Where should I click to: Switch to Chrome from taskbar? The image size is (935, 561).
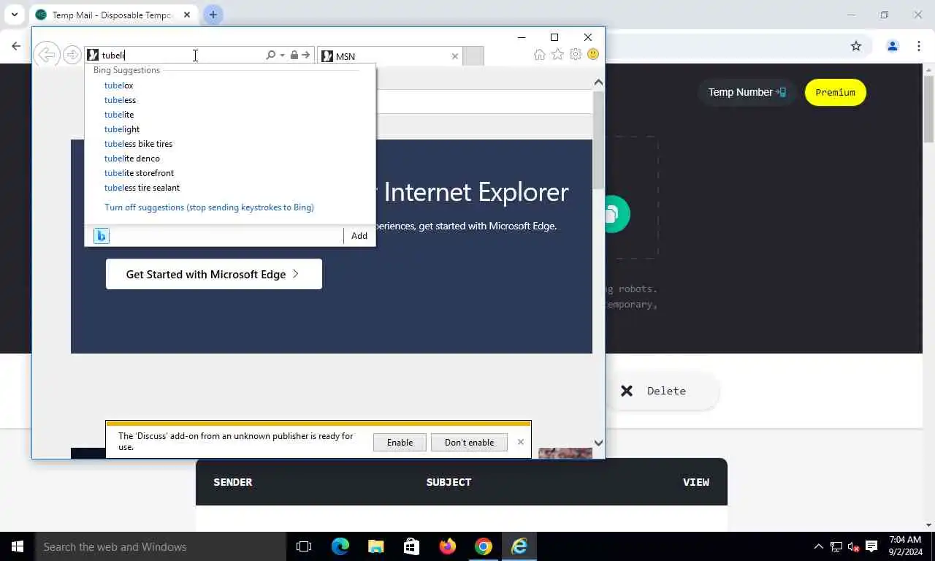click(x=483, y=546)
